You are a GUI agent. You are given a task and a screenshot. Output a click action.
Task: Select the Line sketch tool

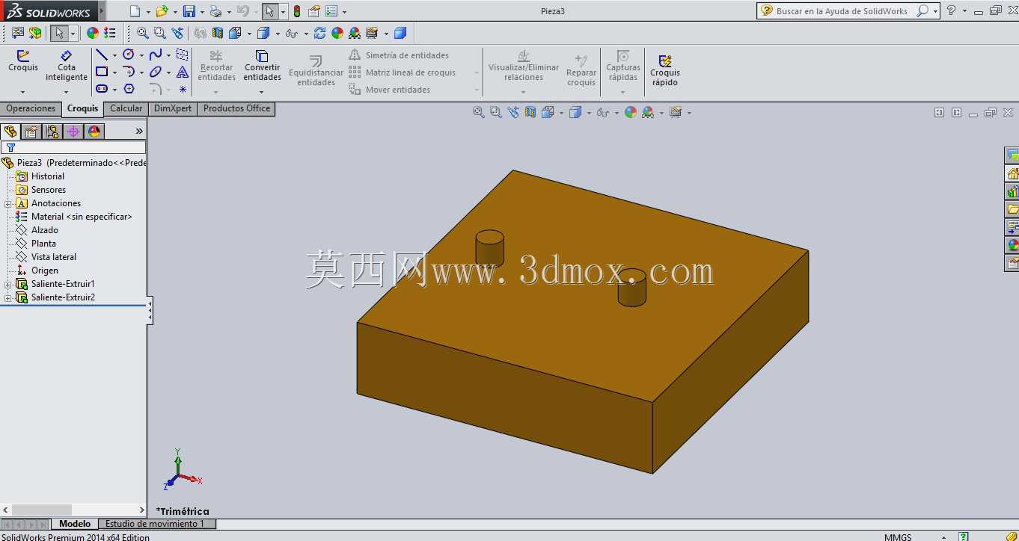(102, 55)
